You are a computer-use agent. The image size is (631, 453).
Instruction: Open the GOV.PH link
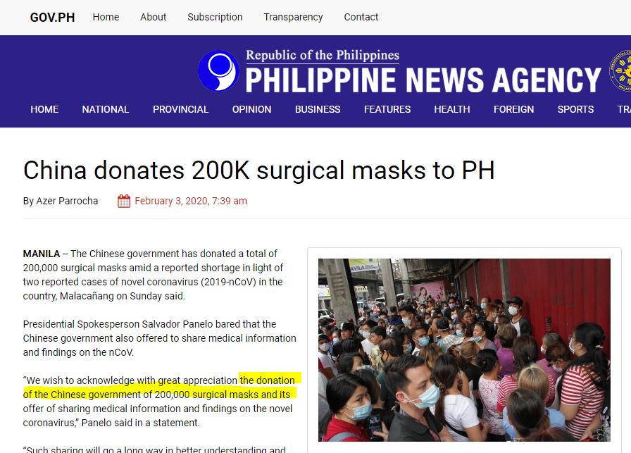point(52,18)
